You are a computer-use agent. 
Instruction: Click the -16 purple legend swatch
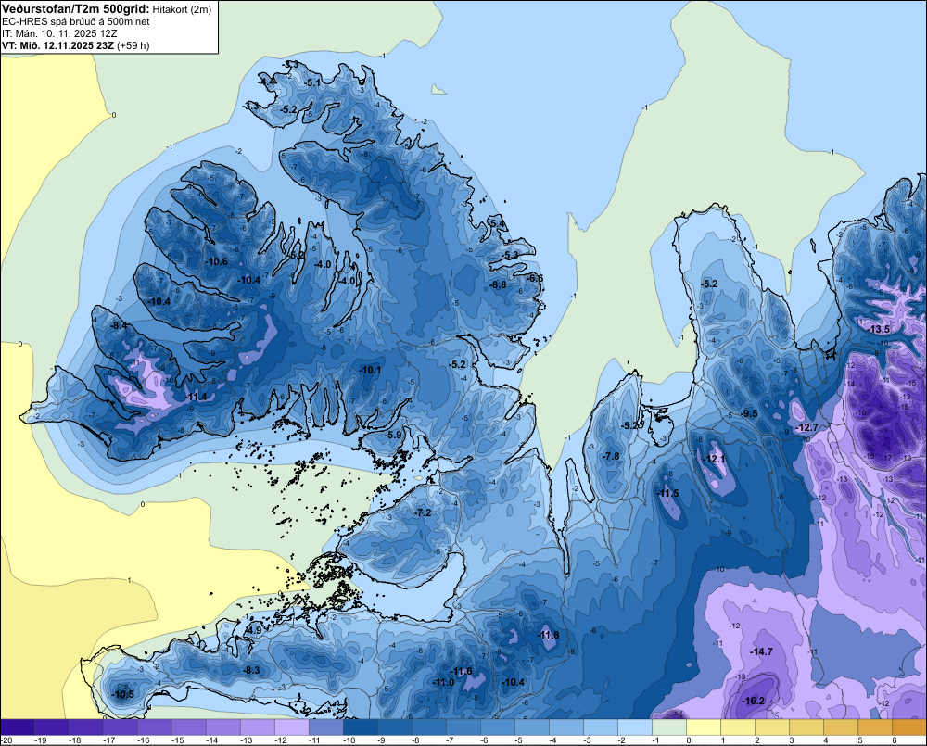pos(155,727)
